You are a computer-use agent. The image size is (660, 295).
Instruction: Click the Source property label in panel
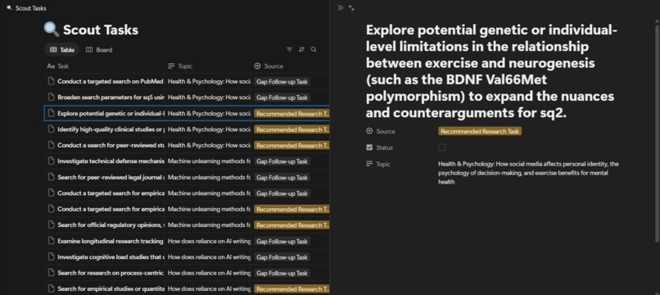[386, 131]
